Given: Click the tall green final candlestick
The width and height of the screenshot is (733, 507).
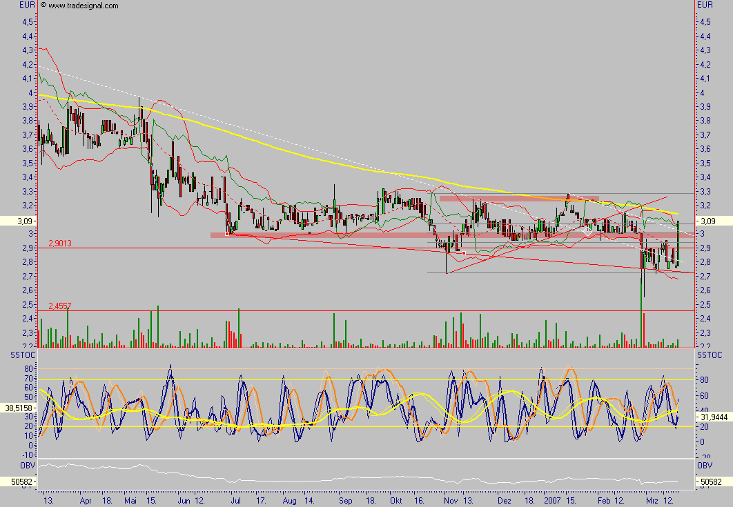Looking at the screenshot, I should click(x=678, y=243).
